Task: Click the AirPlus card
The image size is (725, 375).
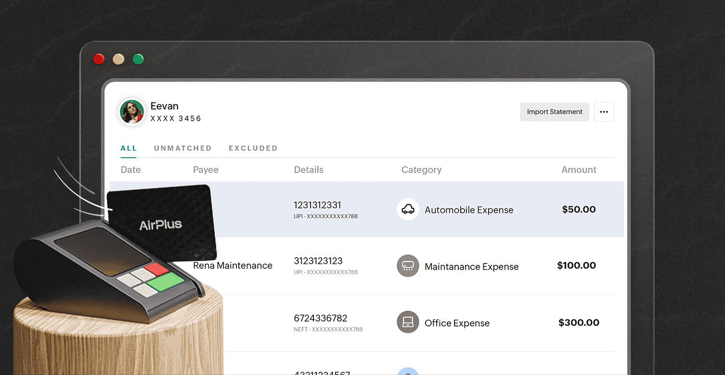Action: click(x=161, y=224)
